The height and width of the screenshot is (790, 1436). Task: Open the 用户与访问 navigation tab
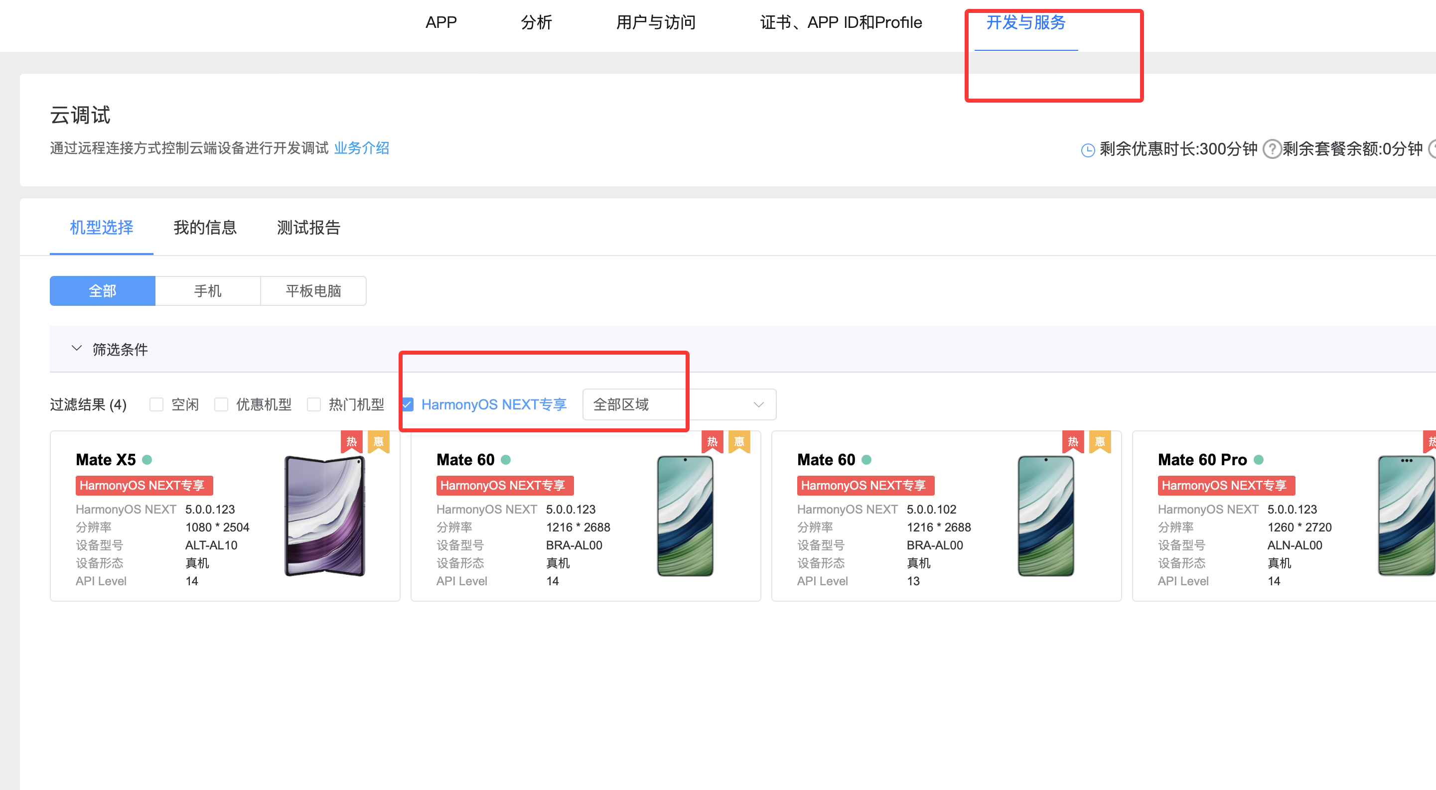[x=656, y=22]
